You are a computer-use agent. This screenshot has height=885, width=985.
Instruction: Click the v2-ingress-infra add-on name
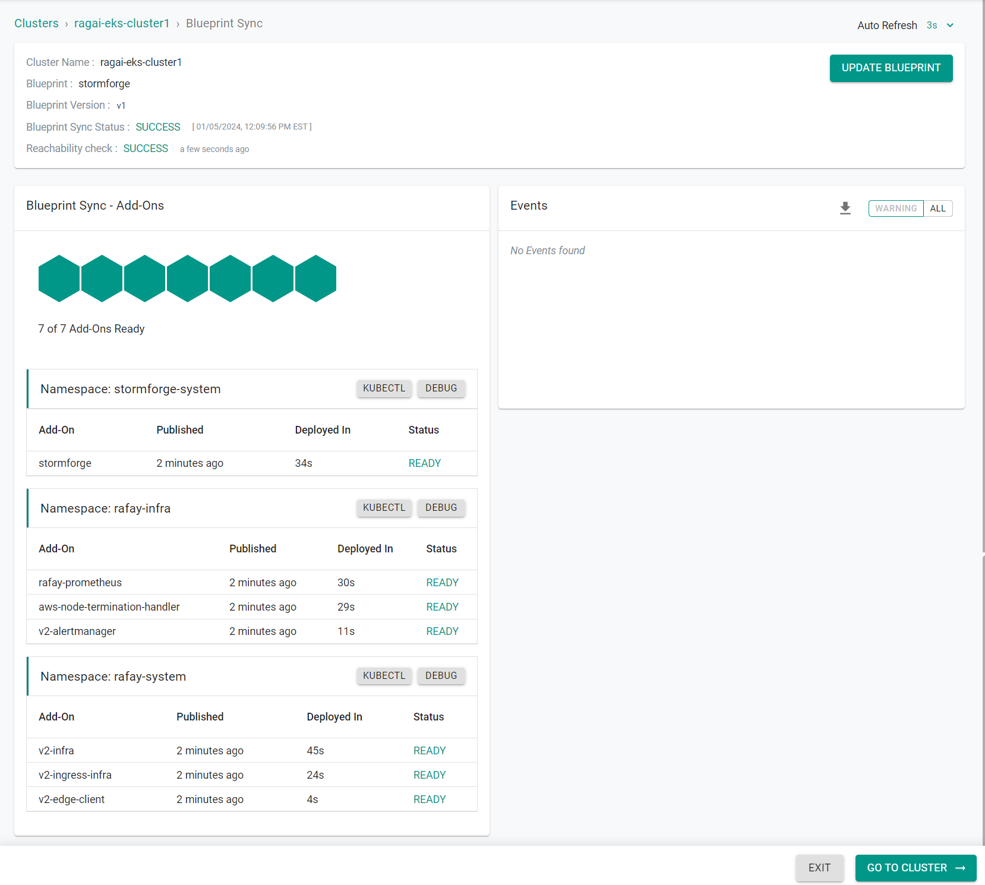coord(75,775)
